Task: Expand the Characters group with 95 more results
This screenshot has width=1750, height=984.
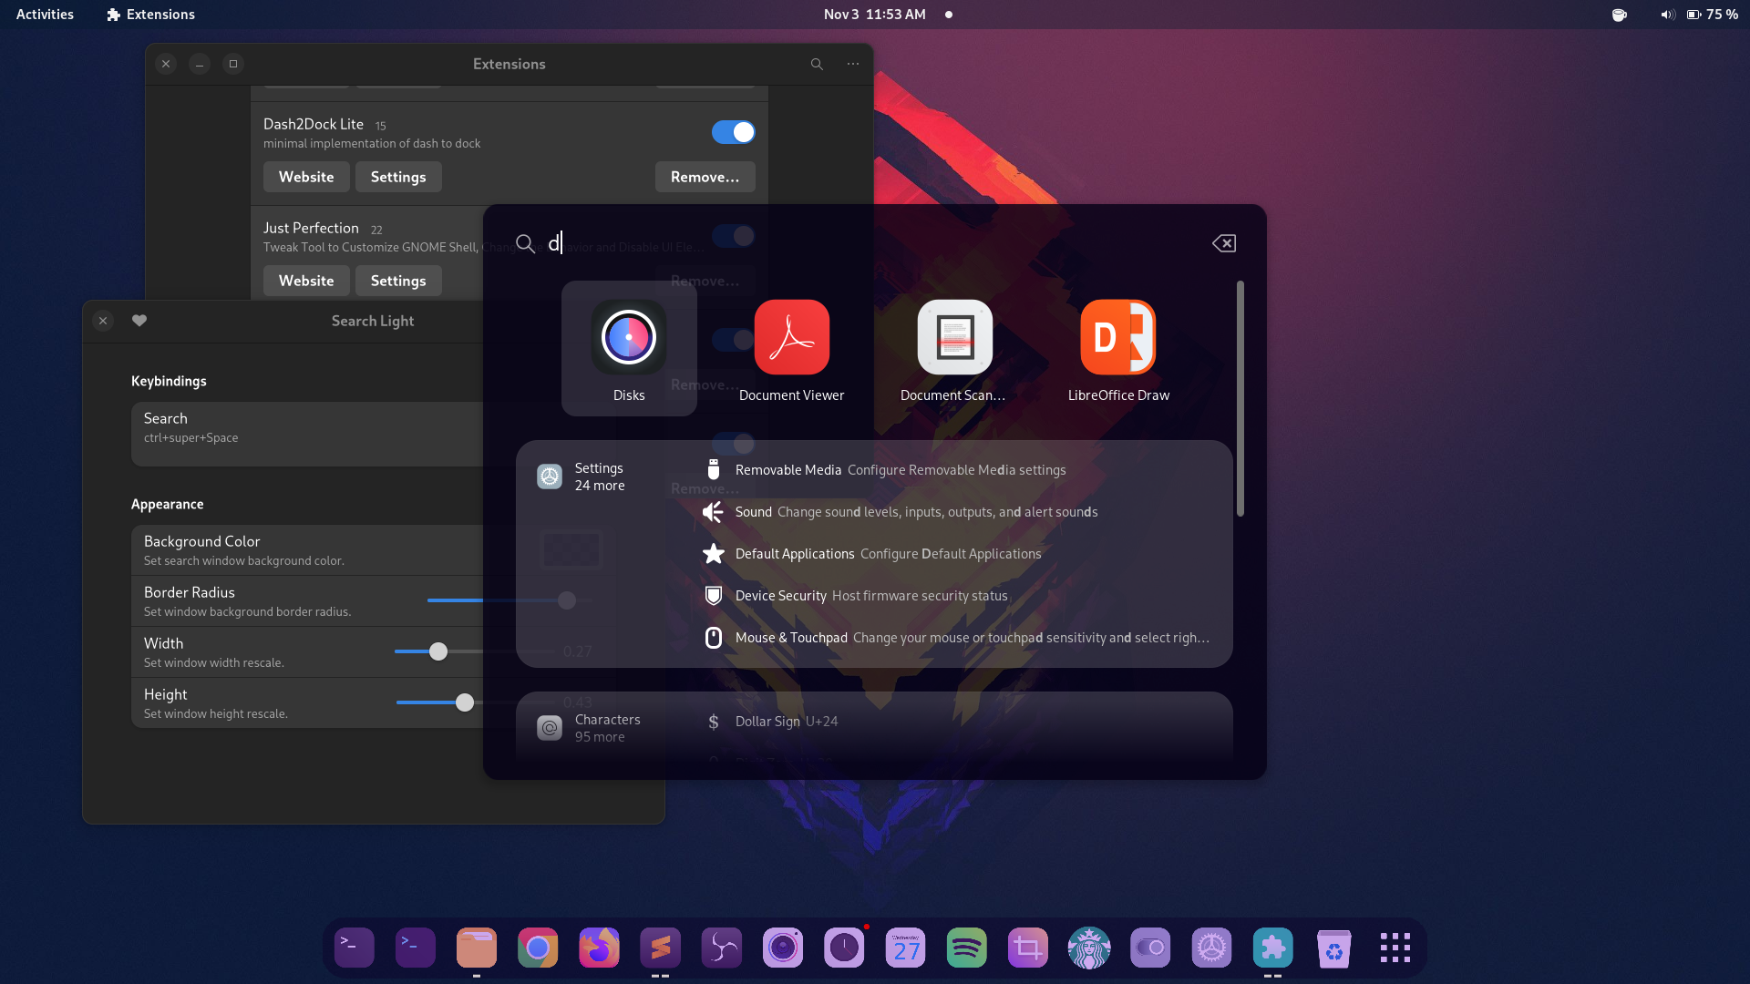Action: coord(607,727)
